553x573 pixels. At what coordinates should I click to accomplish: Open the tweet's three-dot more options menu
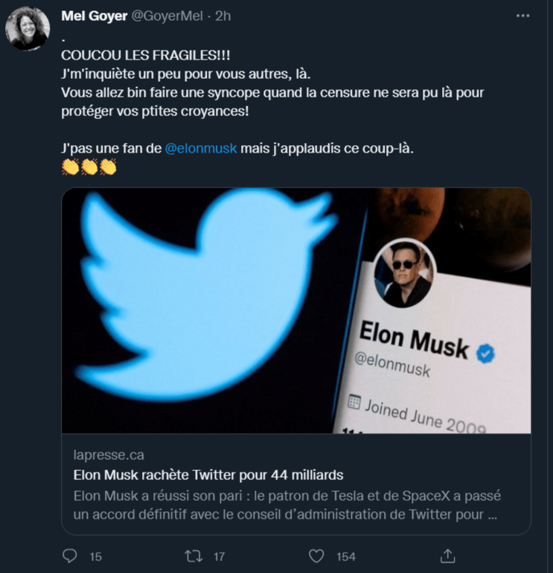click(522, 16)
